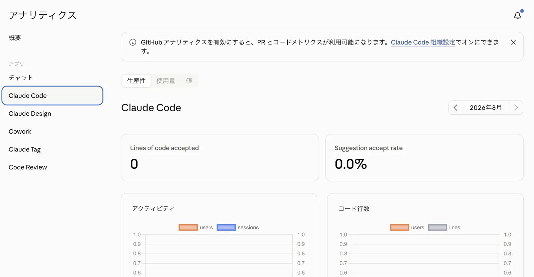This screenshot has height=277, width=534.
Task: Toggle sessions legend swatch in アクティビティ chart
Action: [226, 228]
